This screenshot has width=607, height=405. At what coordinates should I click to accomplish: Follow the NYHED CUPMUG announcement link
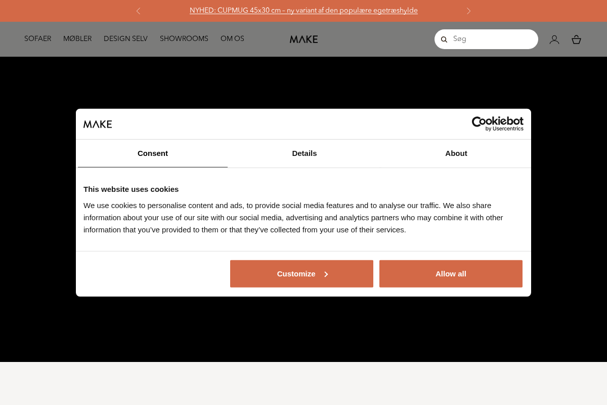click(303, 11)
